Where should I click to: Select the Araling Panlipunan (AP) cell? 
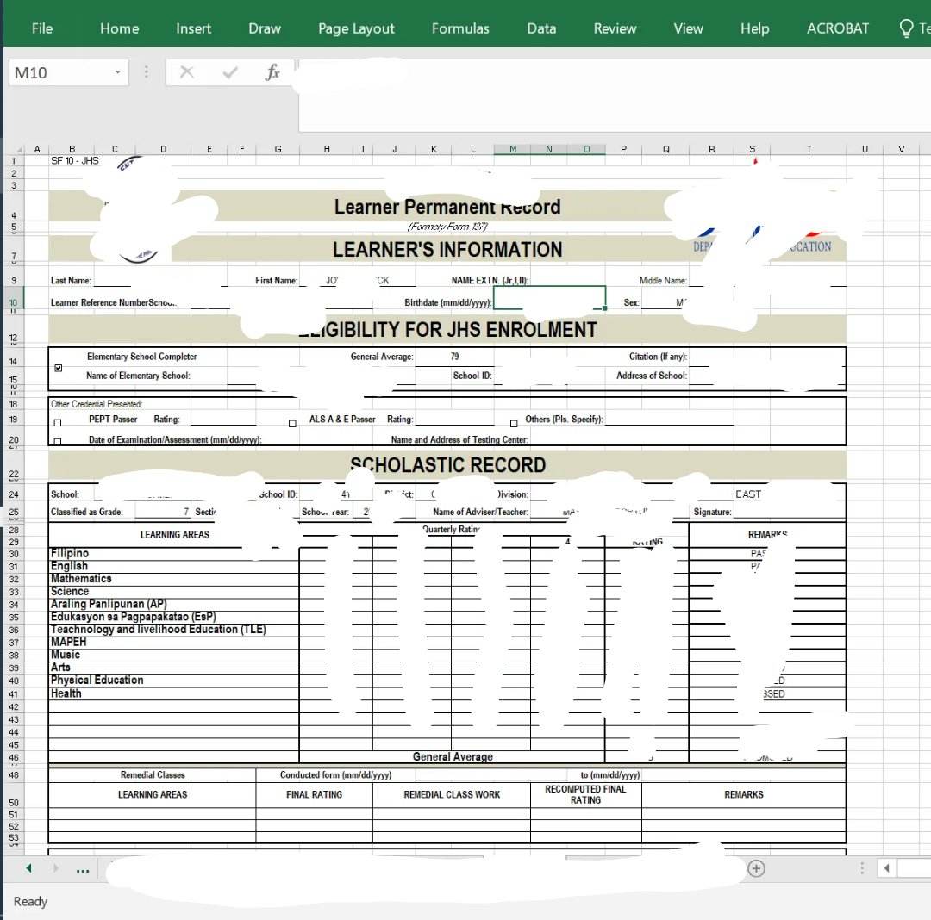pyautogui.click(x=173, y=604)
